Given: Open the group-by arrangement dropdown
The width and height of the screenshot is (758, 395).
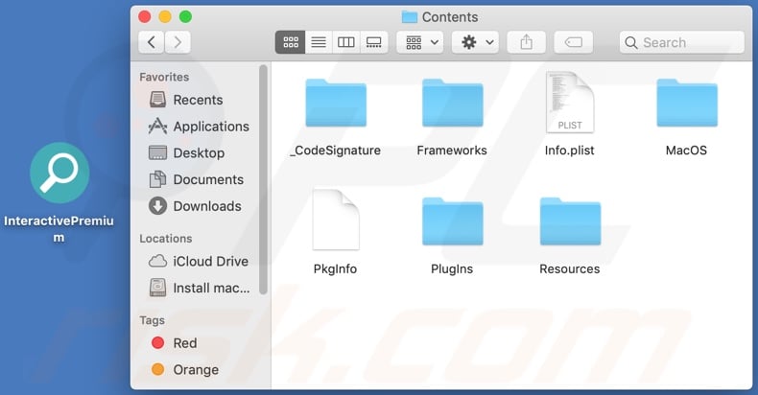Looking at the screenshot, I should click(420, 42).
